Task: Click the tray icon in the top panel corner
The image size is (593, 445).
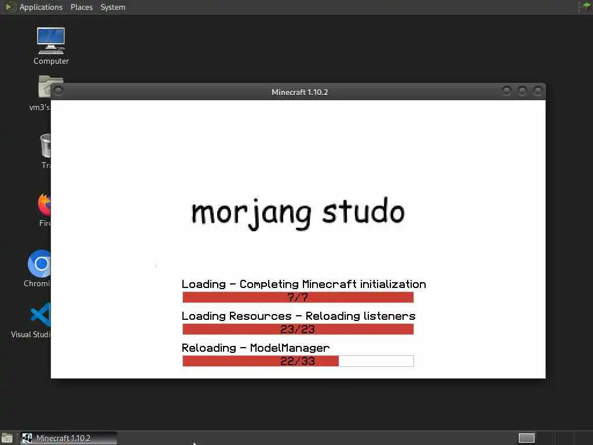Action: (x=586, y=7)
